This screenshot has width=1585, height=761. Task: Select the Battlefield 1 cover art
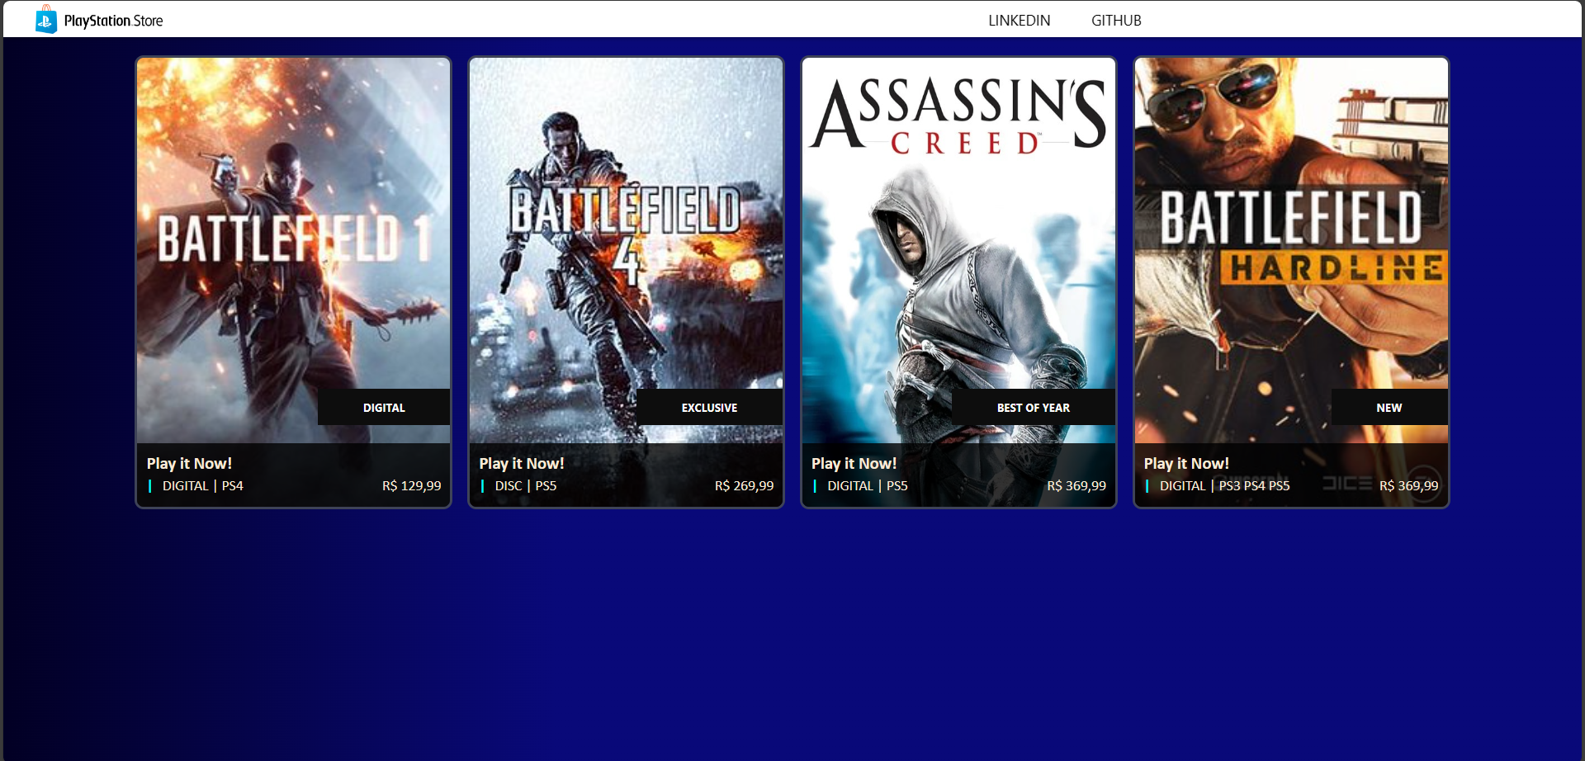click(293, 231)
